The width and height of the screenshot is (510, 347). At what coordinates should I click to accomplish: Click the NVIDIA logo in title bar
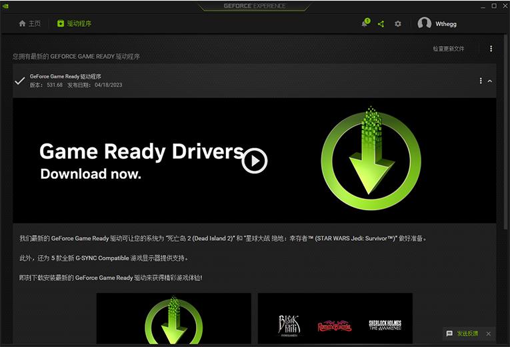[x=5, y=6]
